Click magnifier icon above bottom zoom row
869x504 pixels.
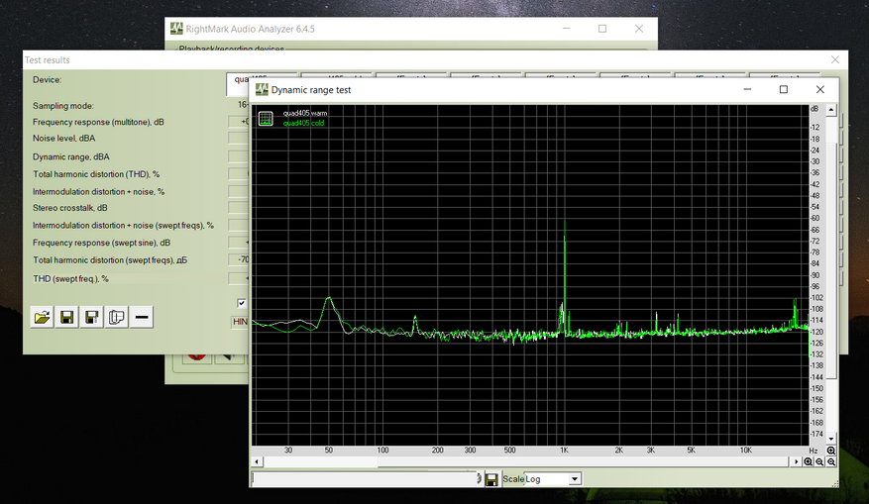[831, 451]
